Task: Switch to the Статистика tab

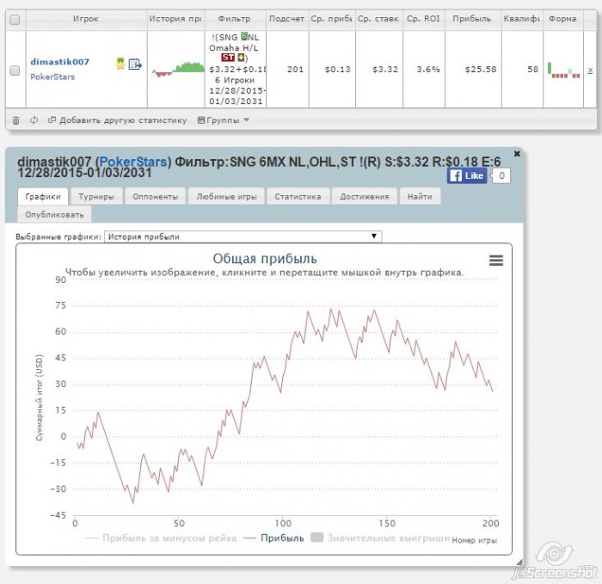Action: 298,197
